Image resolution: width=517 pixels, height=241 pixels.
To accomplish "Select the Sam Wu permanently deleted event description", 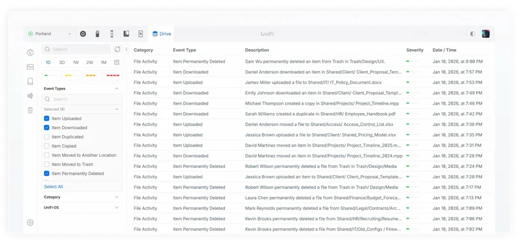I will (x=315, y=61).
